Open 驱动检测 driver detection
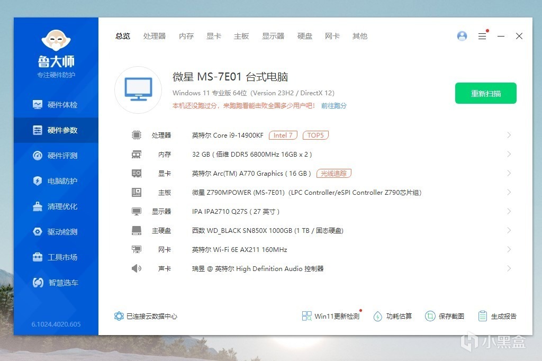The height and width of the screenshot is (361, 542). [55, 232]
